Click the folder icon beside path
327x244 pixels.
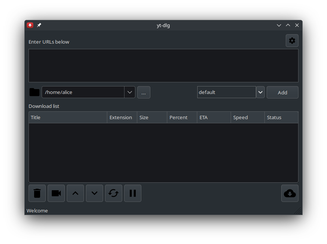point(34,92)
